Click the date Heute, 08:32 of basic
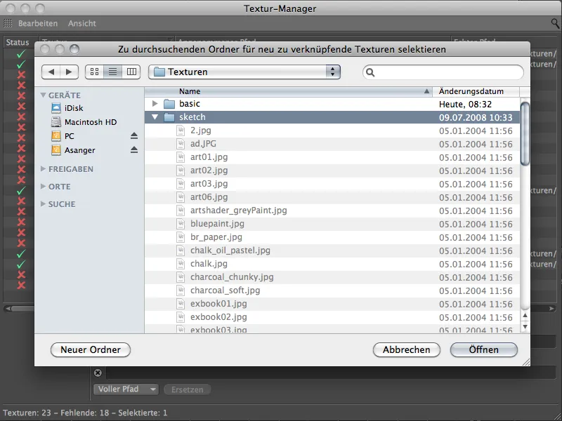The image size is (562, 421). tap(465, 104)
